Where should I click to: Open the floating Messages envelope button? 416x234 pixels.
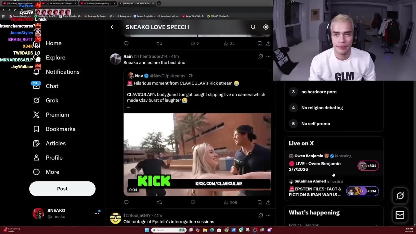pos(400,215)
